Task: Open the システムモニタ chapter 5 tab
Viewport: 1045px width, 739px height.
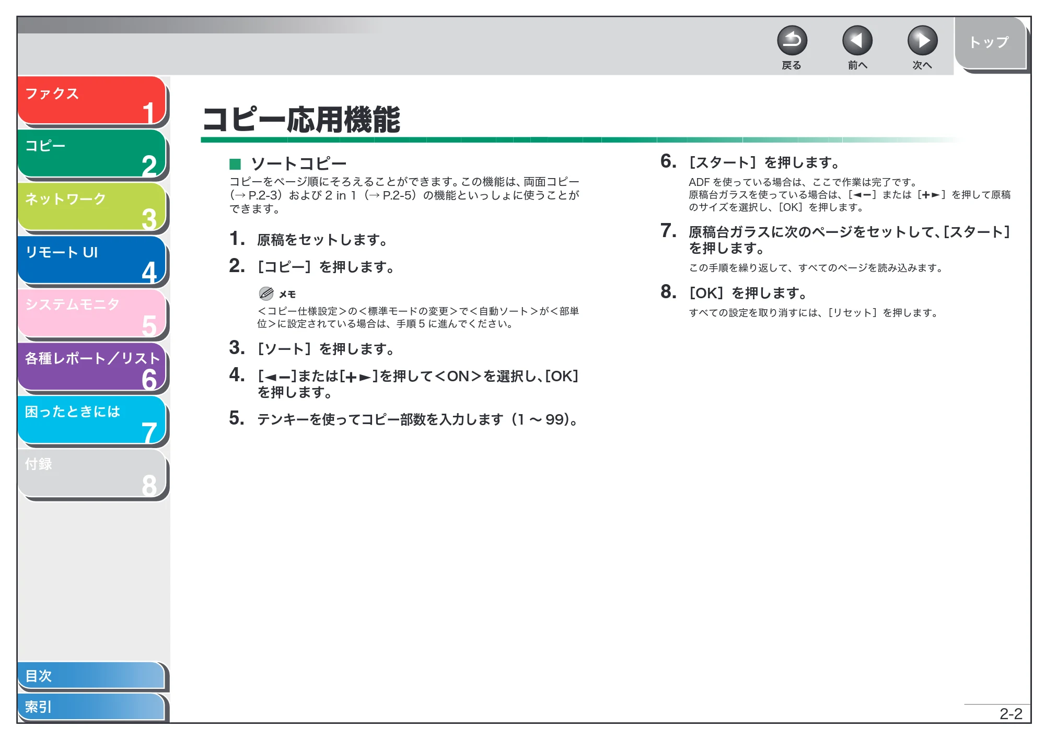Action: coord(92,313)
